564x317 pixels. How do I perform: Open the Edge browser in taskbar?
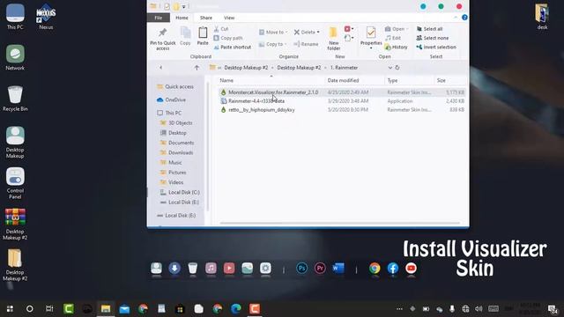tap(236, 309)
